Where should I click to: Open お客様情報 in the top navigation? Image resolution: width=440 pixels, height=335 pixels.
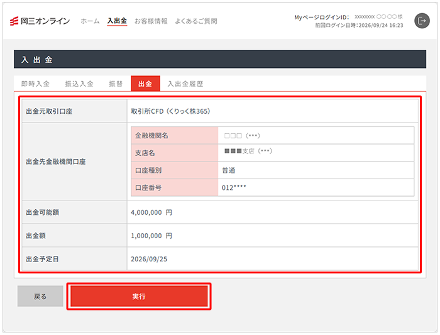(x=151, y=21)
